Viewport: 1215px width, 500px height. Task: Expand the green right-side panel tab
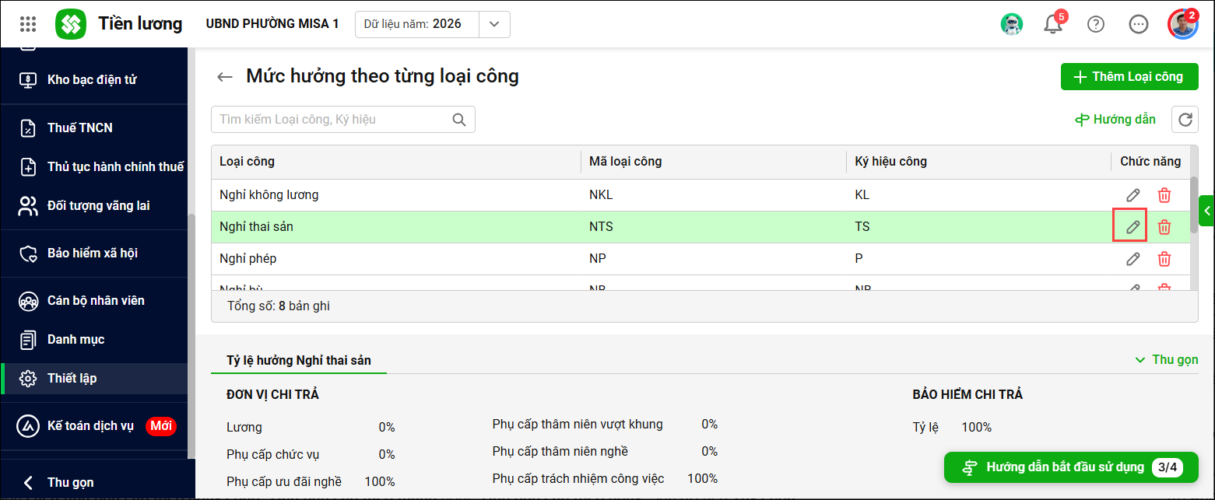pyautogui.click(x=1208, y=210)
